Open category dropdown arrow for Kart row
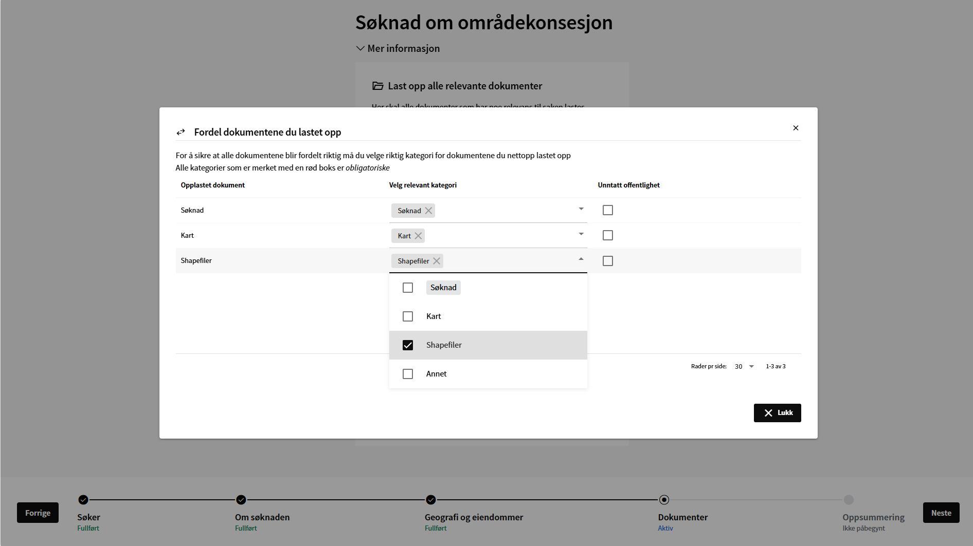The height and width of the screenshot is (546, 973). [x=581, y=234]
